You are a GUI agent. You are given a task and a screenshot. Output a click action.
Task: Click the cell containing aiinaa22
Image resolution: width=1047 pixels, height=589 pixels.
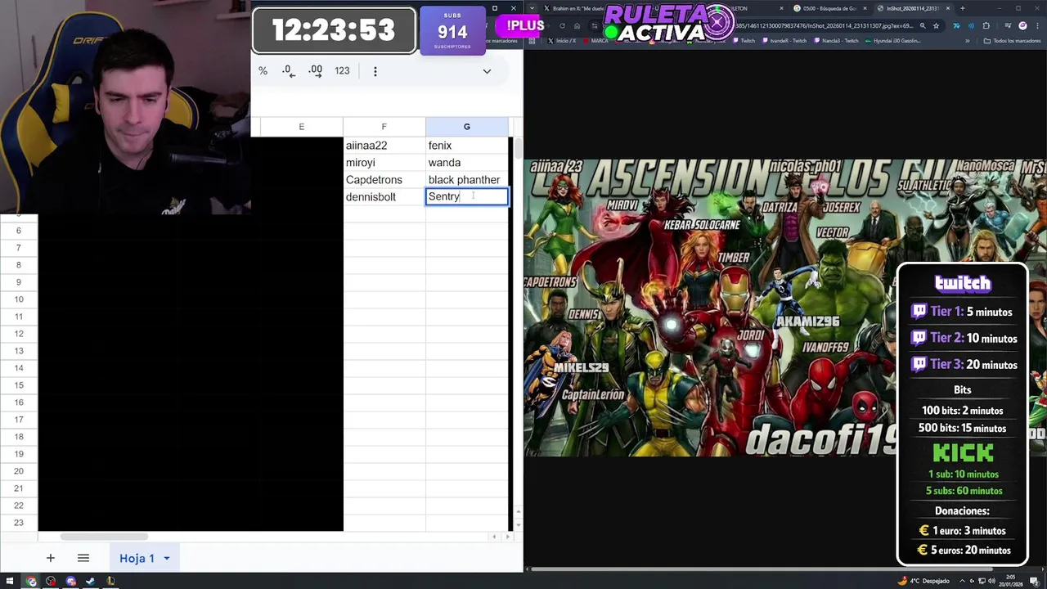point(384,146)
